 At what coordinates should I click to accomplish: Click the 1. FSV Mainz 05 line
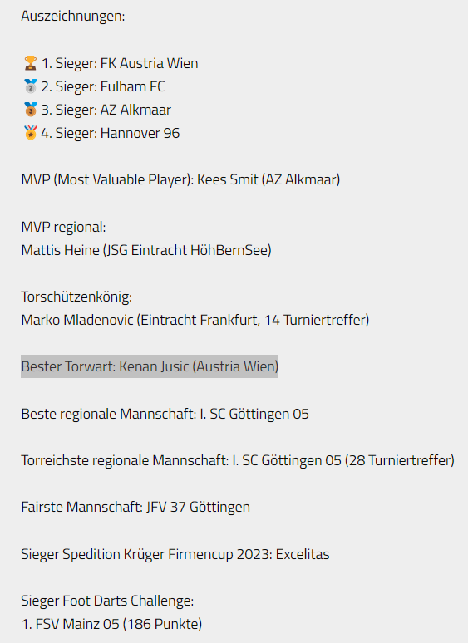[111, 624]
